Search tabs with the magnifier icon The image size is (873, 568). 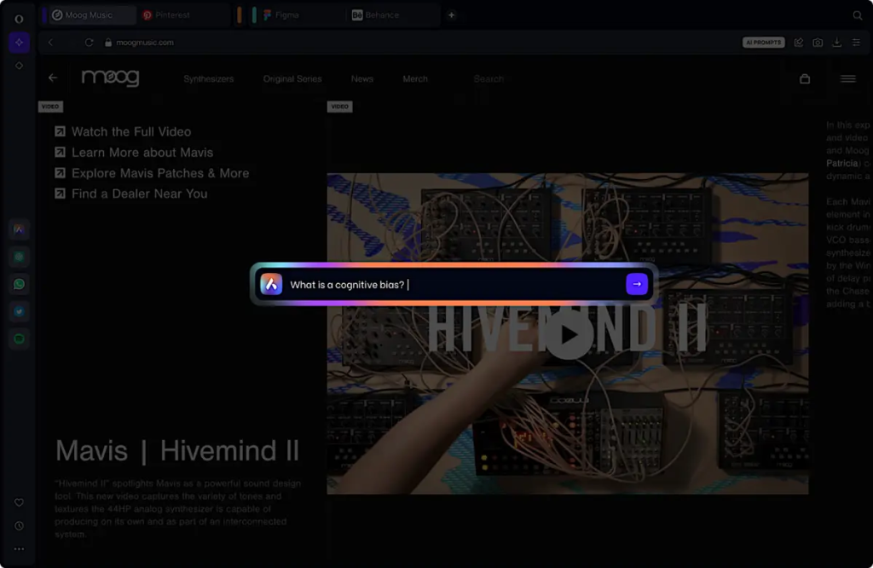click(858, 15)
